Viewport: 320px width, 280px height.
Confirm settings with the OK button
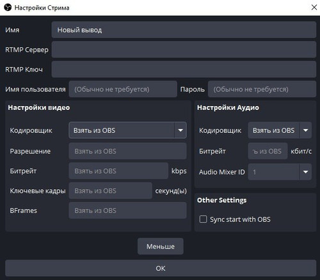click(161, 268)
